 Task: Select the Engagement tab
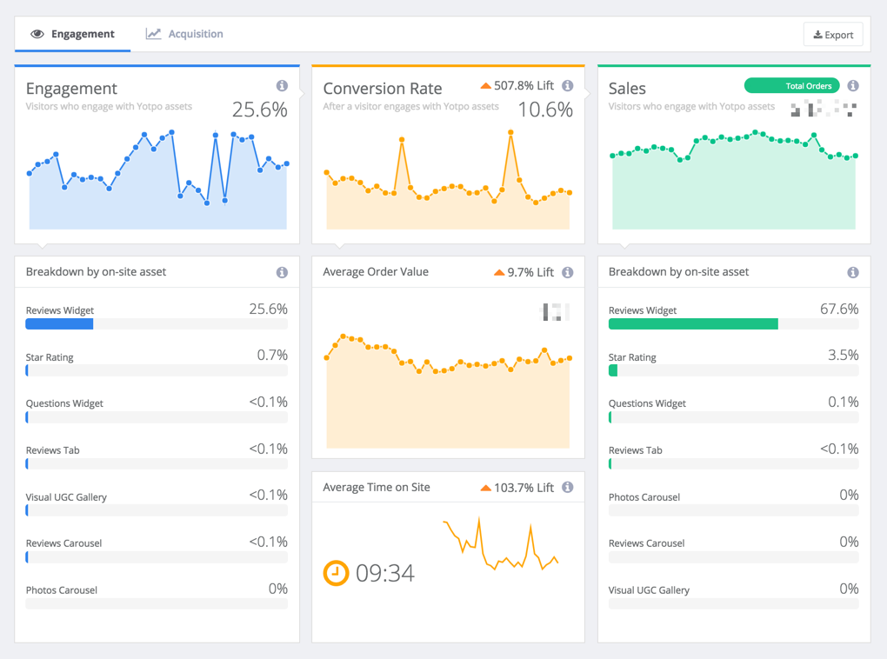point(73,34)
